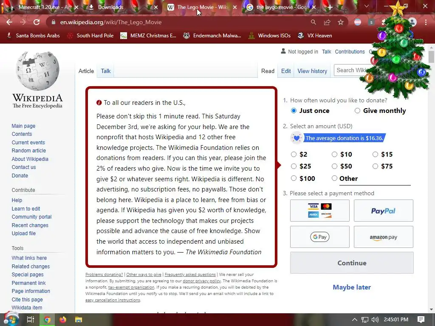The image size is (435, 326).
Task: Dismiss banner with Maybe later
Action: tap(352, 287)
